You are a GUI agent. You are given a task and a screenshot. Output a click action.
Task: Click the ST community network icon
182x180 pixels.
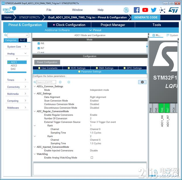coord(162,10)
